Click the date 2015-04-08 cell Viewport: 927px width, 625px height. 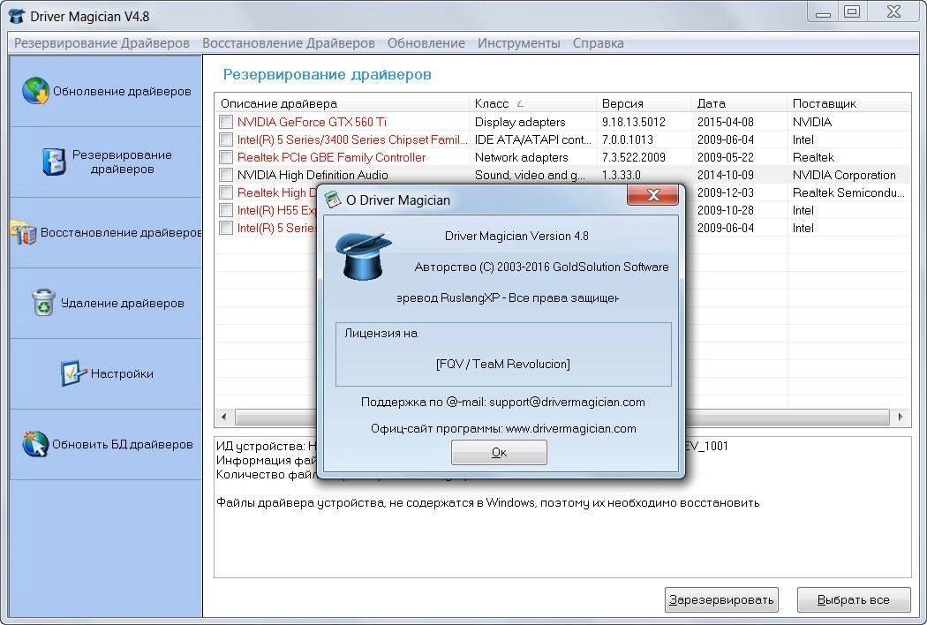[726, 122]
